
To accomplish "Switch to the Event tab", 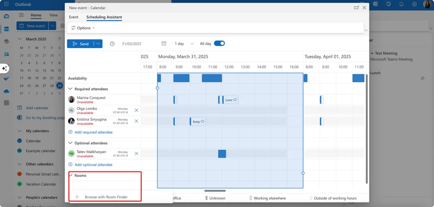I will click(74, 17).
